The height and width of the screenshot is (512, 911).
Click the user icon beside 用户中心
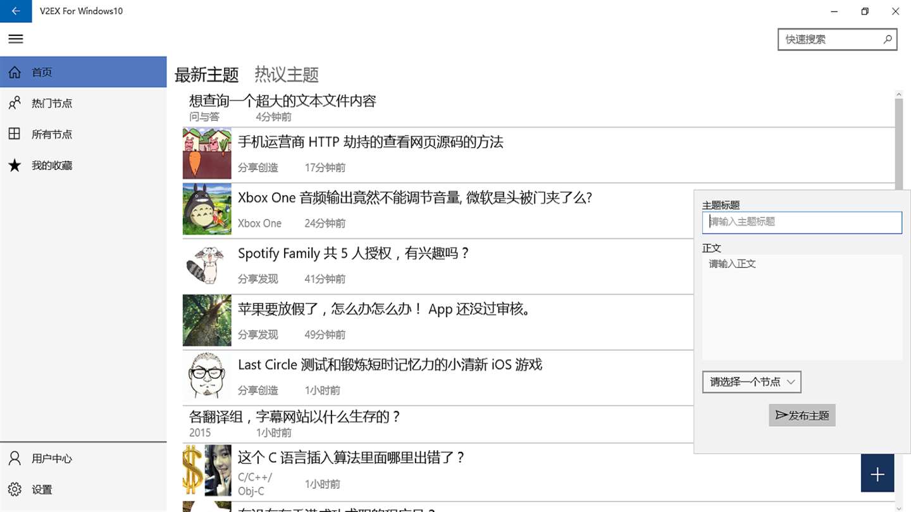pyautogui.click(x=15, y=458)
